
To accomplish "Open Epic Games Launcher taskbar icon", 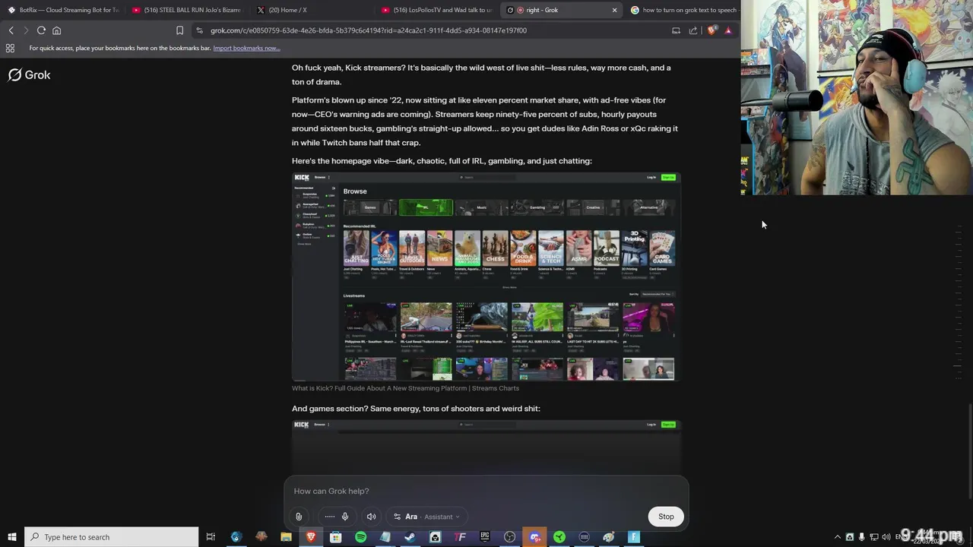I will (484, 537).
